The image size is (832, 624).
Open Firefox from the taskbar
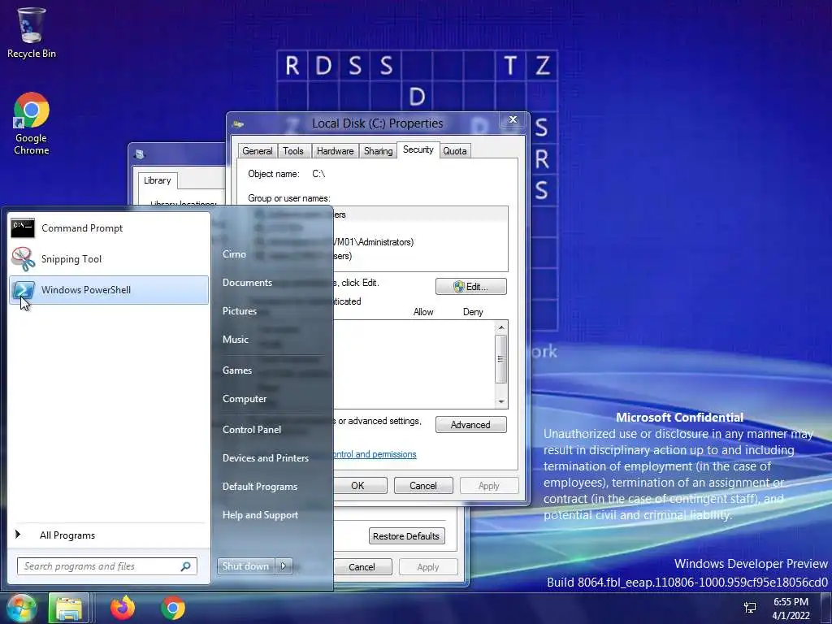coord(123,608)
